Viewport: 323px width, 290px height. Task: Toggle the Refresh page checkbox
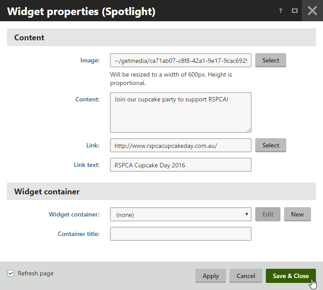pos(11,274)
